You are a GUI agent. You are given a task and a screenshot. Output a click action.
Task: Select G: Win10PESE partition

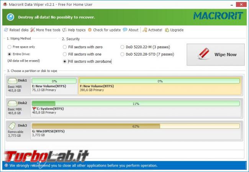[136, 131]
